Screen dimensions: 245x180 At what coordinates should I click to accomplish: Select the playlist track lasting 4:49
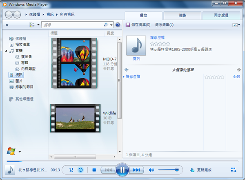[x=182, y=76]
